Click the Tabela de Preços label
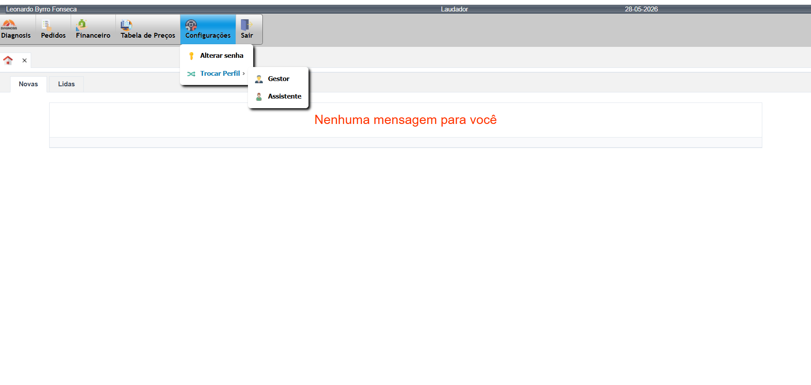This screenshot has height=385, width=811. (x=148, y=35)
